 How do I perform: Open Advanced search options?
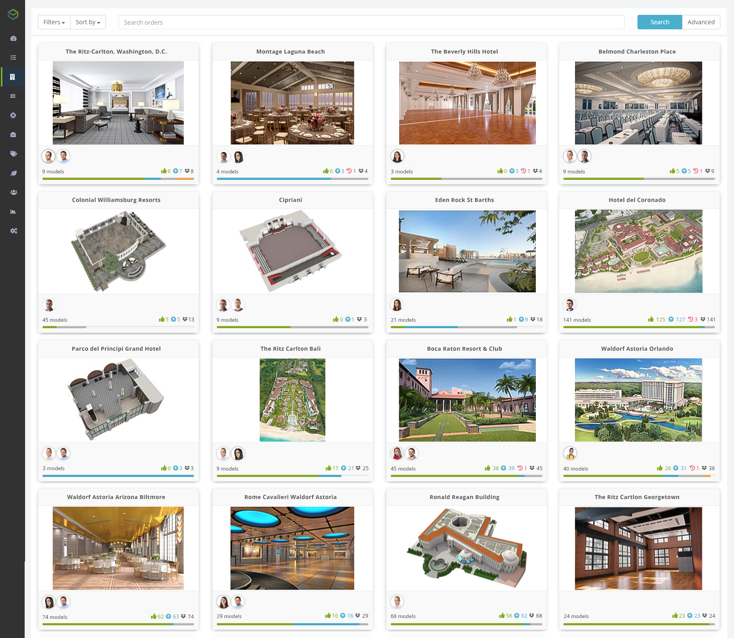tap(701, 22)
